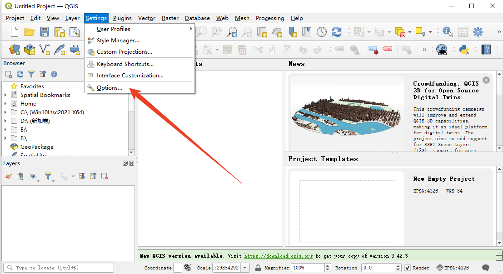Select Style Manager... in the Settings menu

[x=118, y=41]
